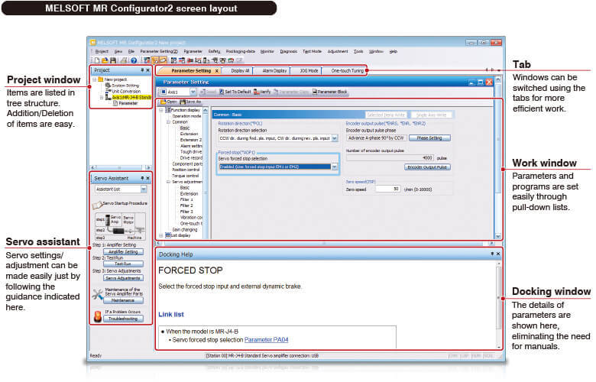
Task: Open the Diagnosis menu
Action: click(x=288, y=50)
